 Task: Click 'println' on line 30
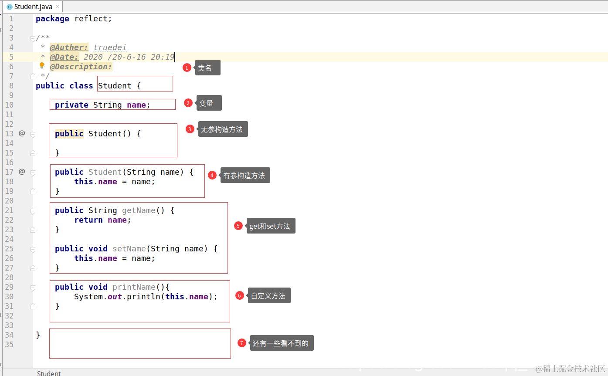[x=143, y=297]
